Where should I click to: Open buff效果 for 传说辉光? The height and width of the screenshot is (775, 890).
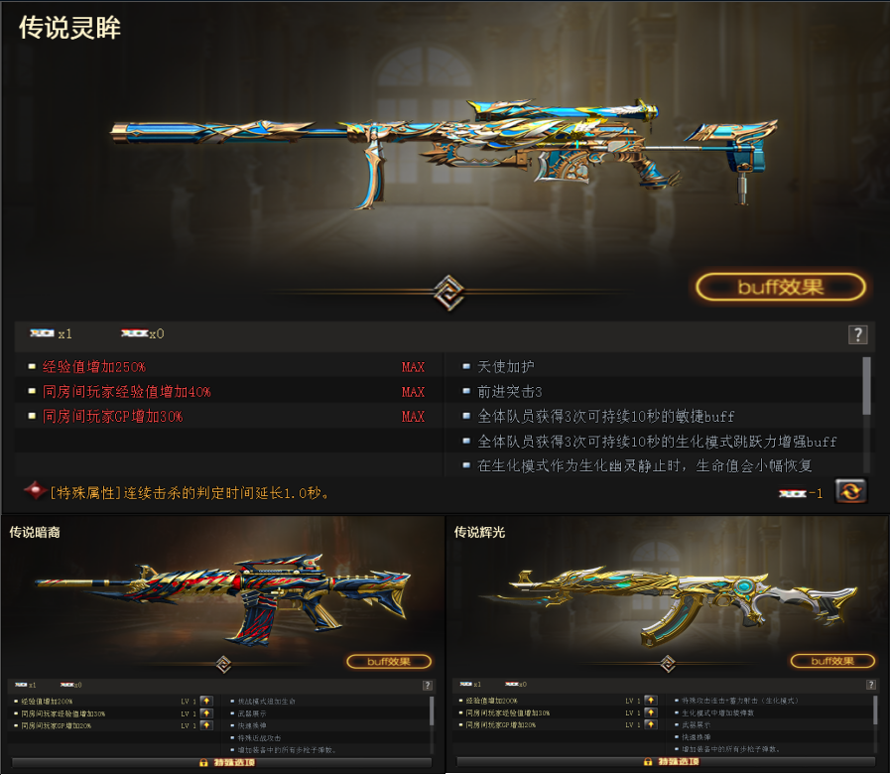tap(832, 661)
